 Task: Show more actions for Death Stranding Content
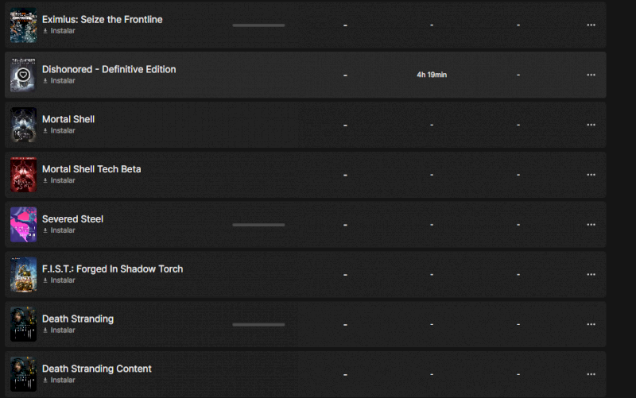(x=591, y=374)
